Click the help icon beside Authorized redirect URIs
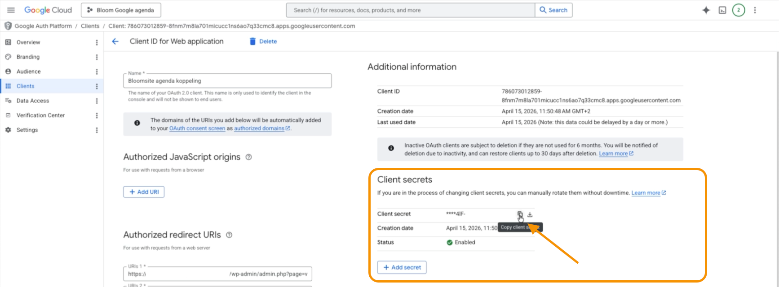This screenshot has height=287, width=779. coord(229,235)
